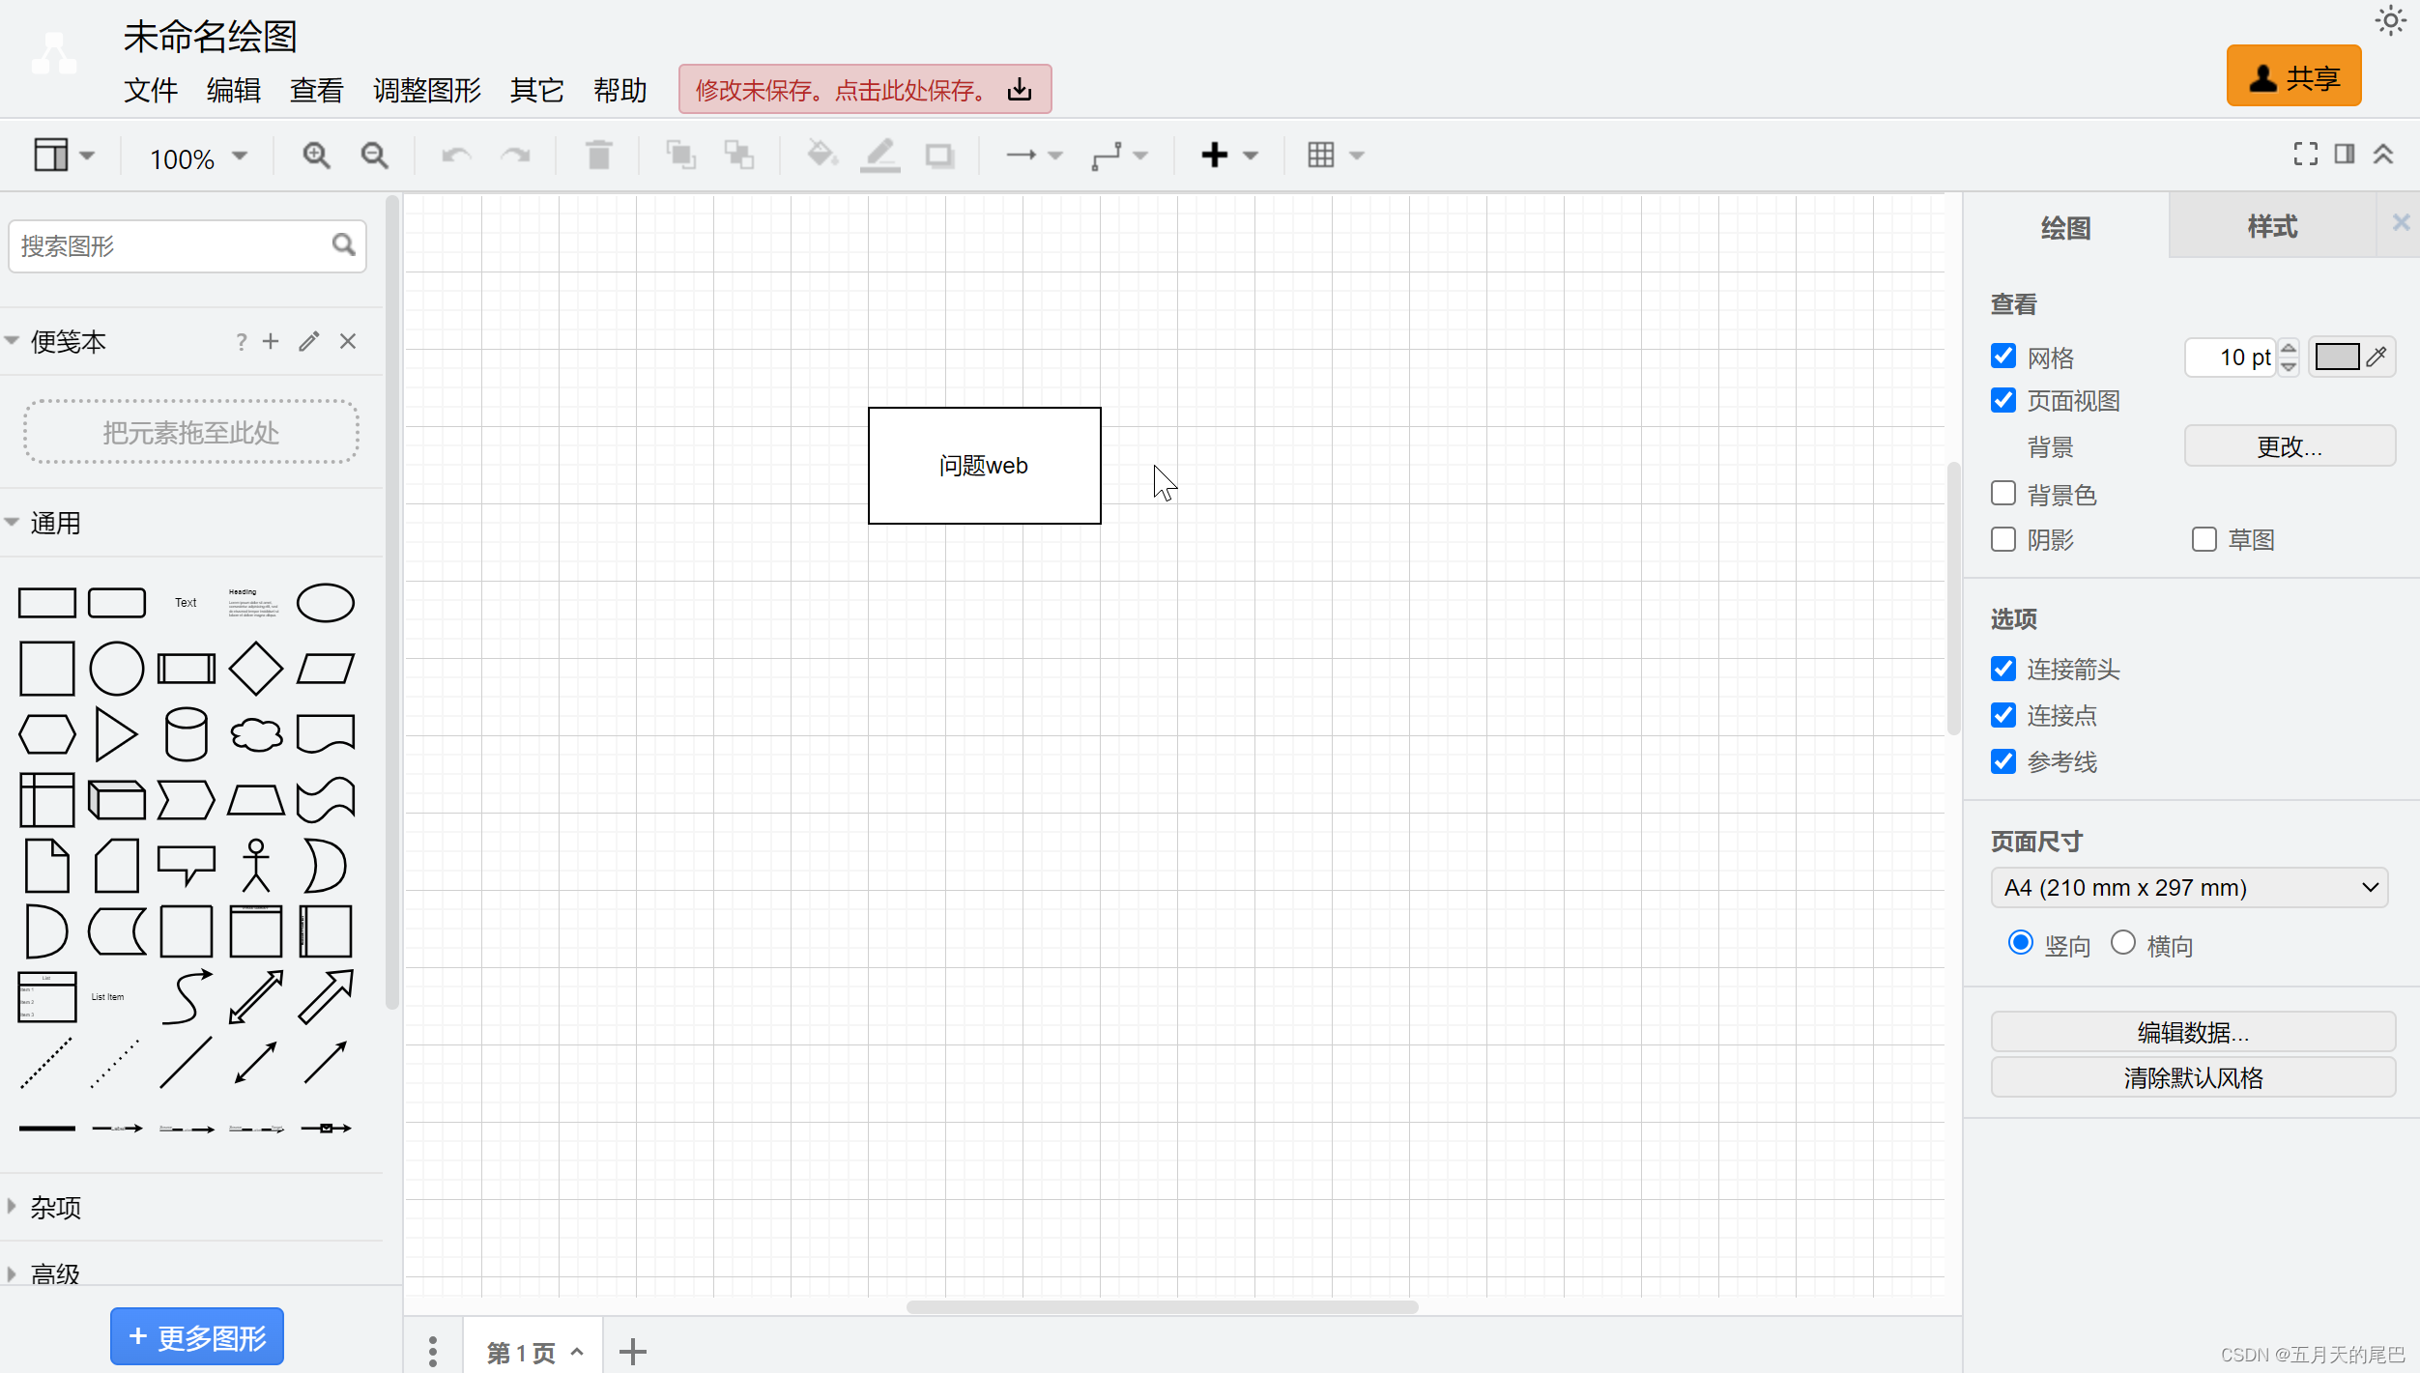Toggle the shadow toolbar icon

click(939, 156)
